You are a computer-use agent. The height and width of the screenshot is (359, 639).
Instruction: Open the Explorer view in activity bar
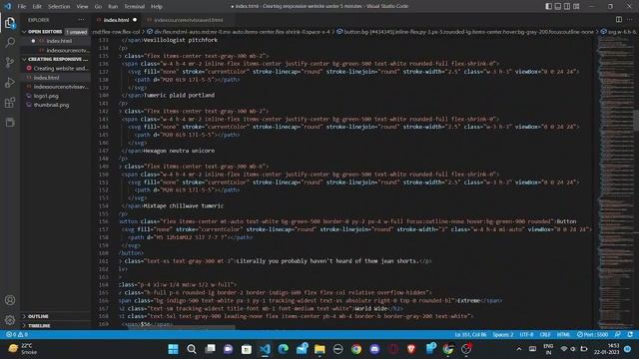point(10,23)
